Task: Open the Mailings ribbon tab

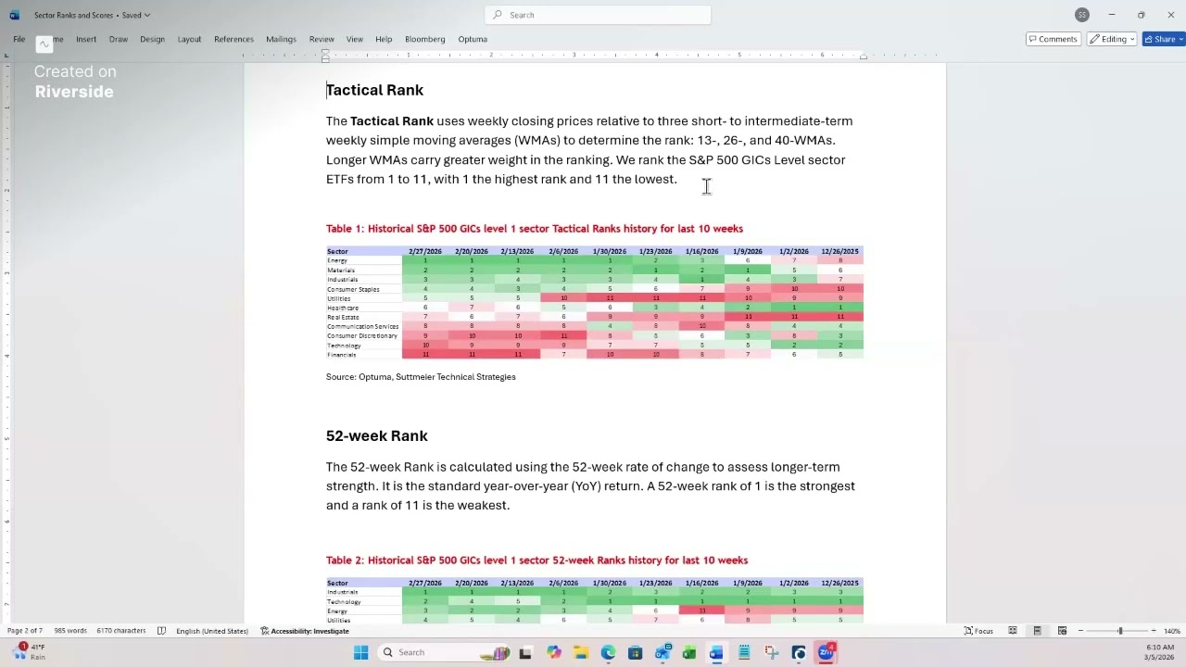Action: 281,39
